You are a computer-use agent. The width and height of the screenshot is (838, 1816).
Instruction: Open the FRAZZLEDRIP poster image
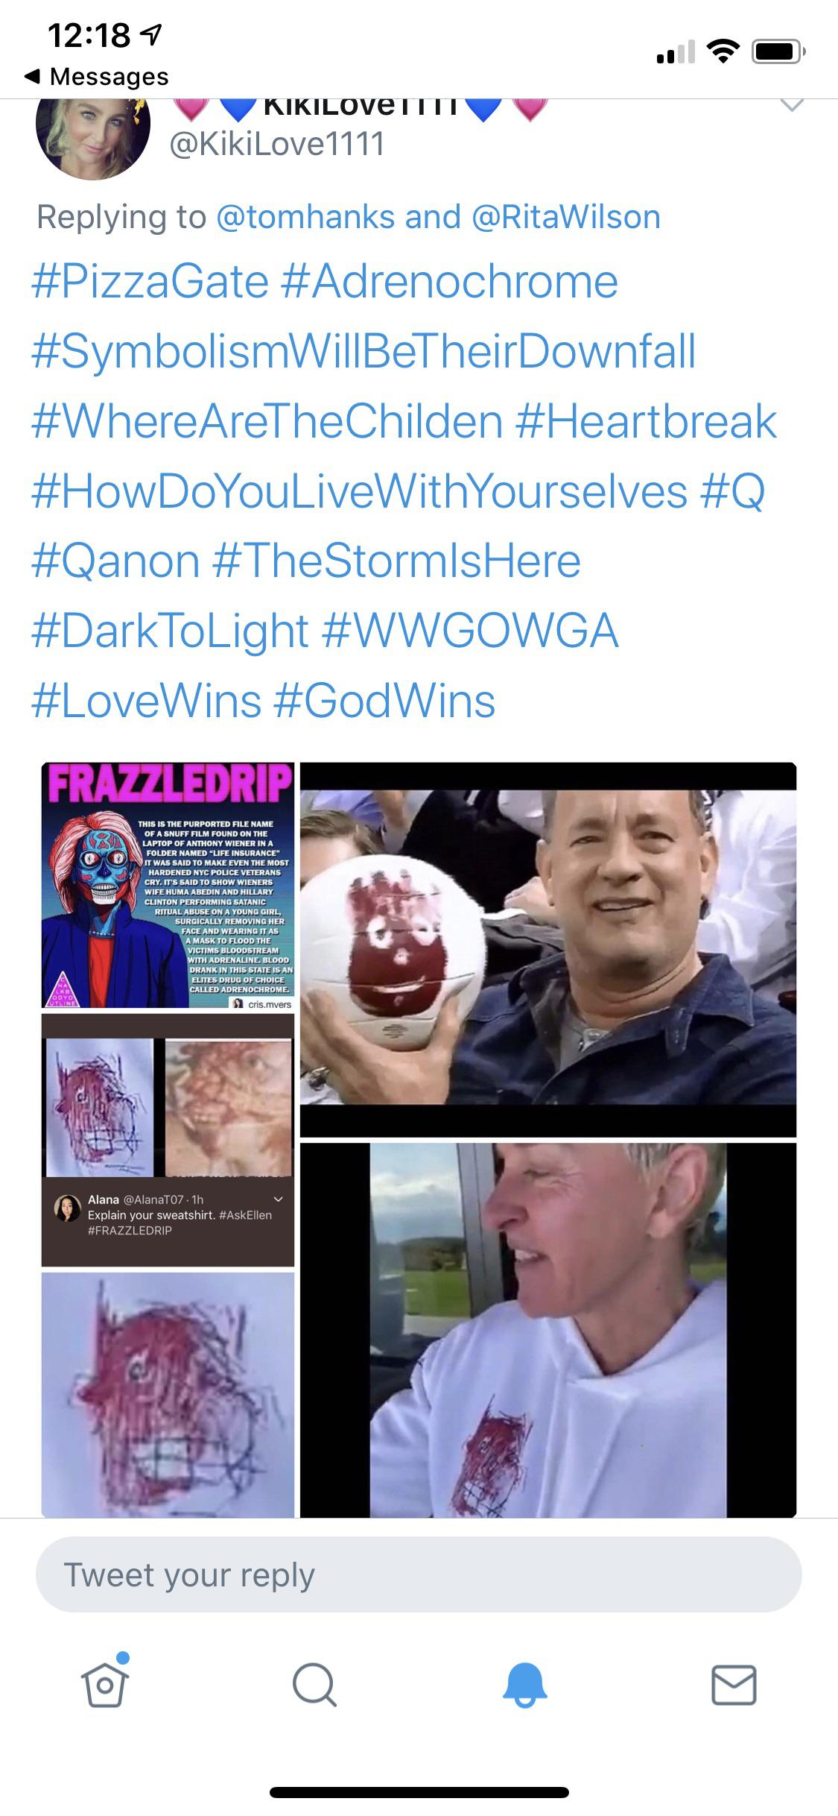coord(168,885)
